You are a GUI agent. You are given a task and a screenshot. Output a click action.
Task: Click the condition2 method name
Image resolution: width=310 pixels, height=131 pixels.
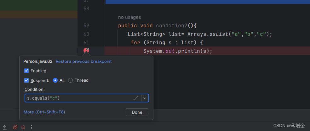pyautogui.click(x=172, y=26)
